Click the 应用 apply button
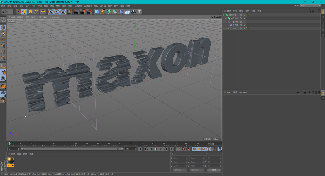 point(214,170)
